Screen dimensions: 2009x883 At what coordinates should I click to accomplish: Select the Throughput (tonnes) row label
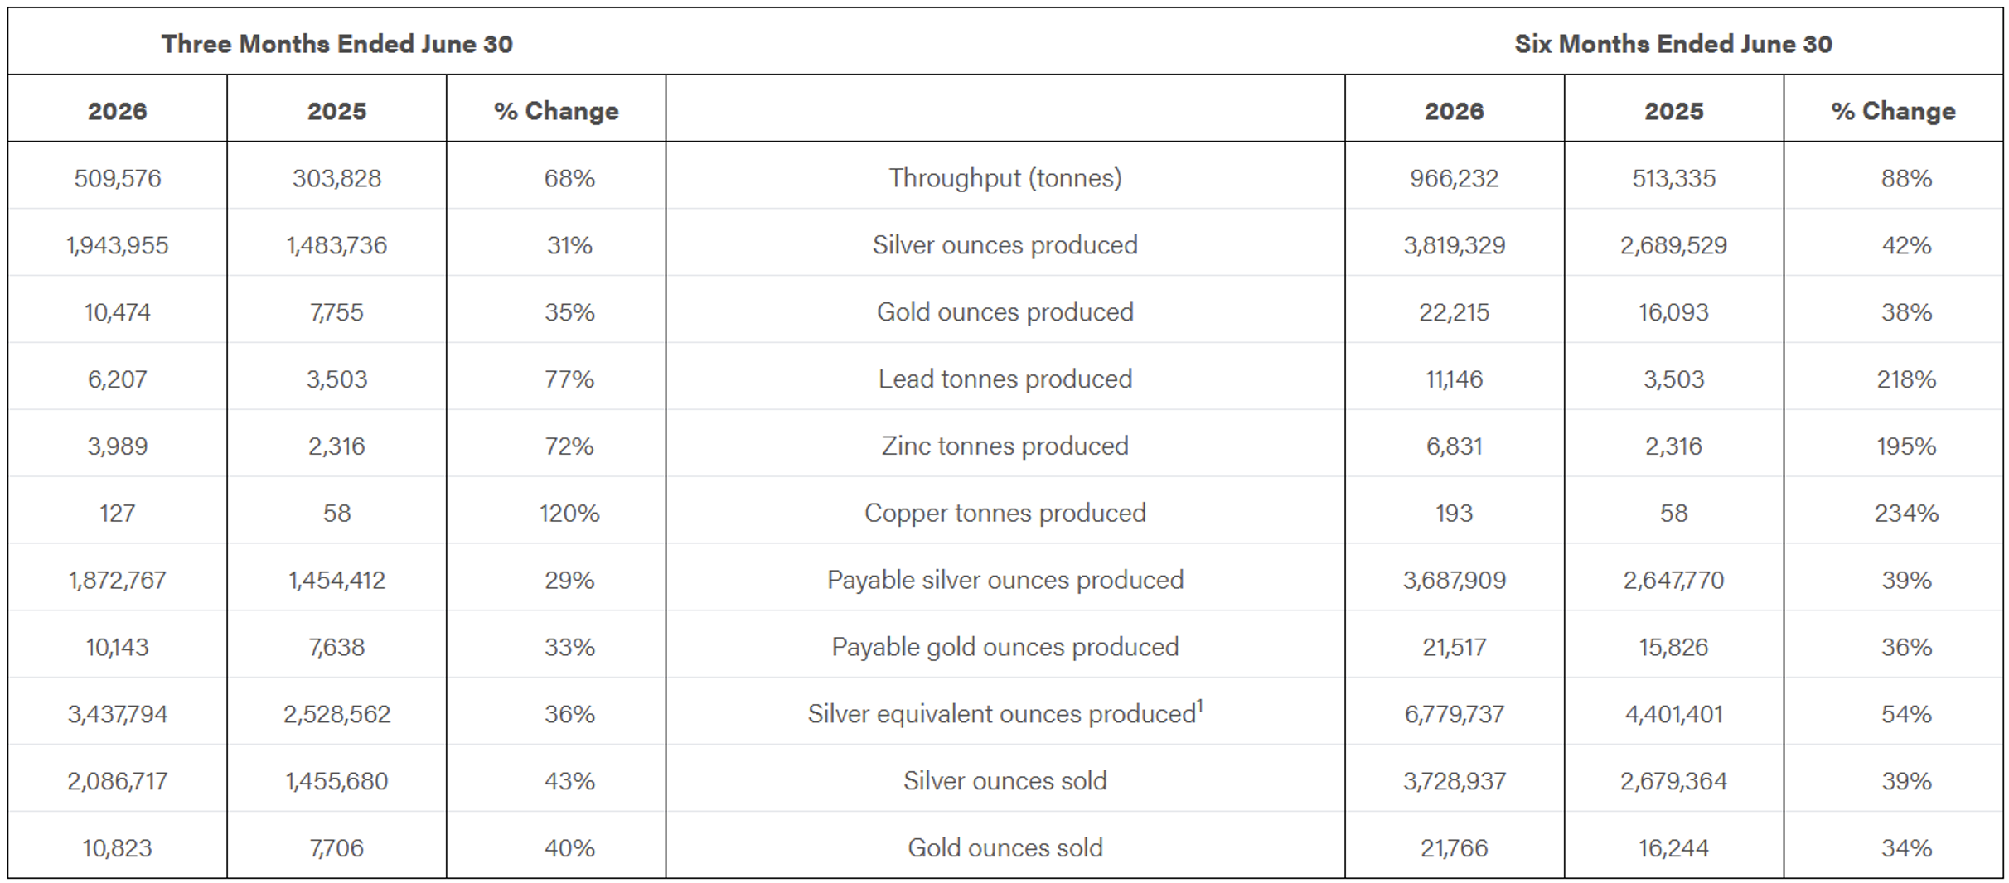(x=1005, y=178)
